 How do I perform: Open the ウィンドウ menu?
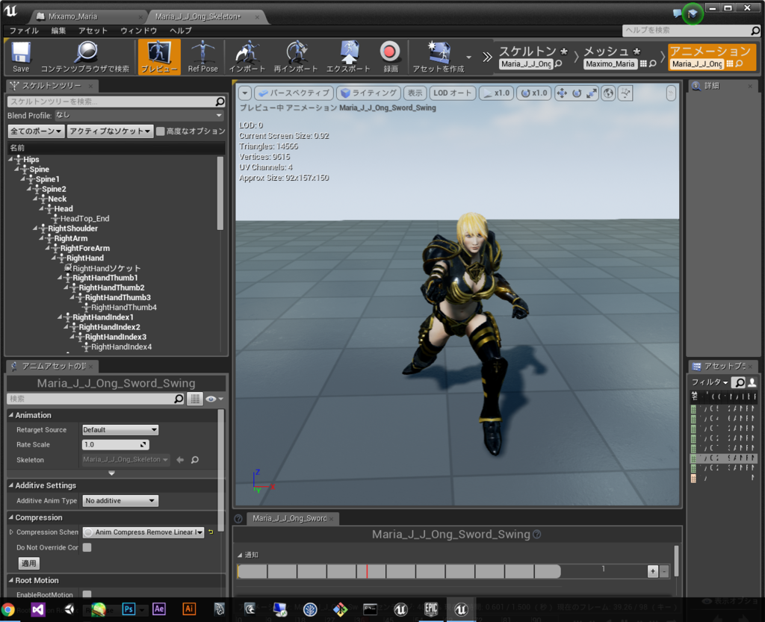(138, 31)
